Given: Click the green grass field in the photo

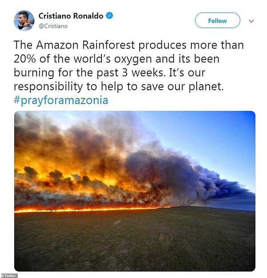Looking at the screenshot, I should click(135, 239).
